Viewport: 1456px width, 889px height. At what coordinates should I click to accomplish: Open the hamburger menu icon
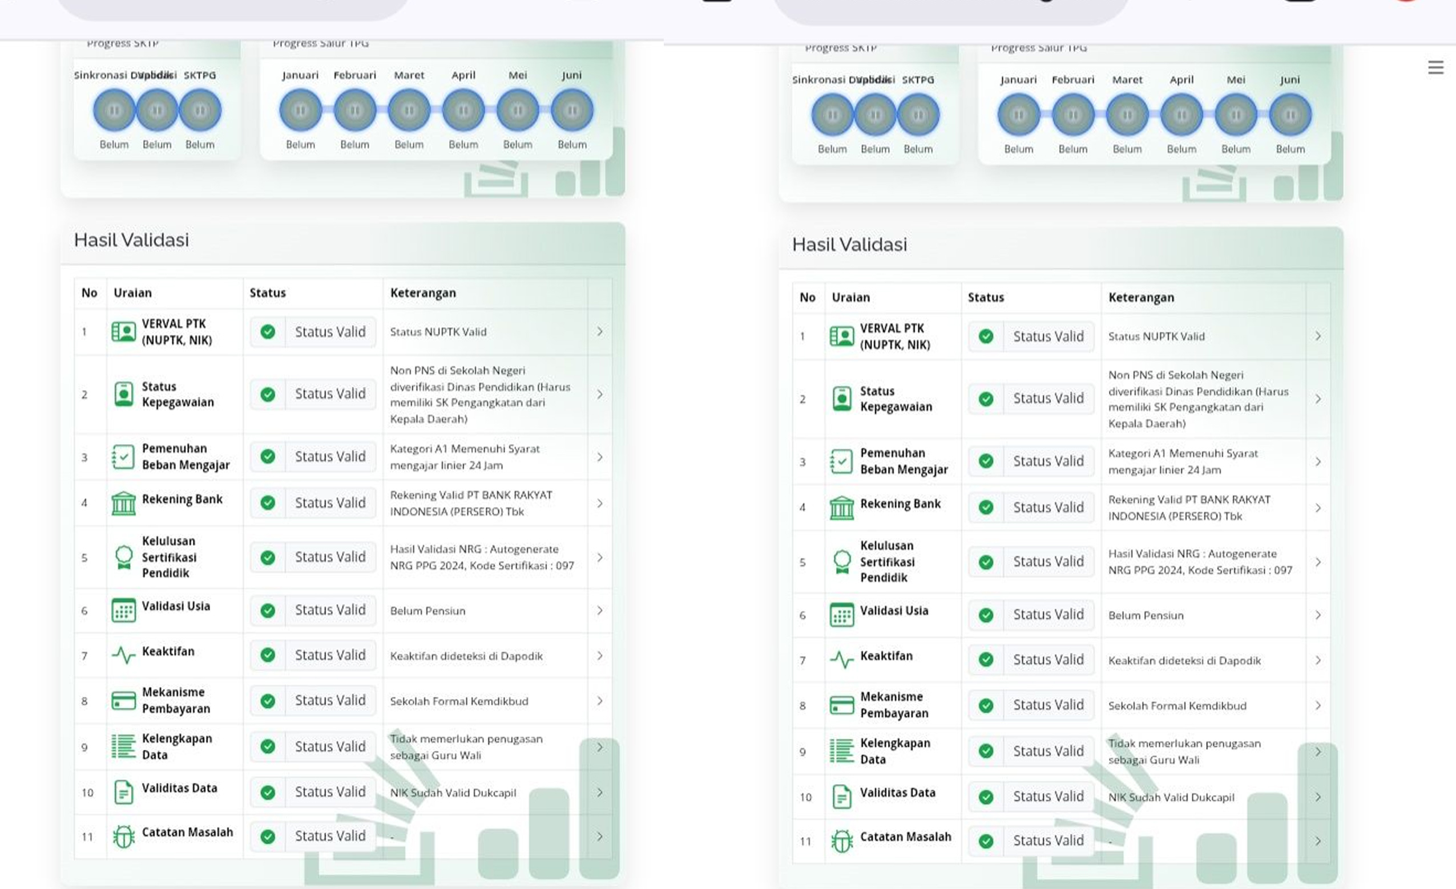1435,67
